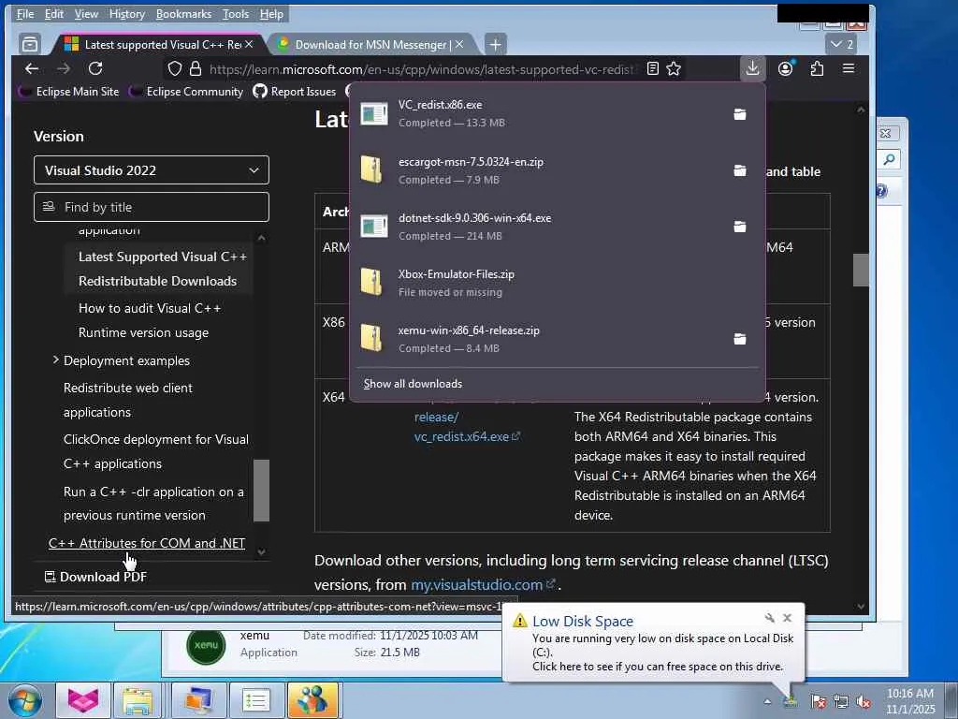This screenshot has height=719, width=958.
Task: Open Eclipse Community bookmark
Action: click(x=186, y=92)
